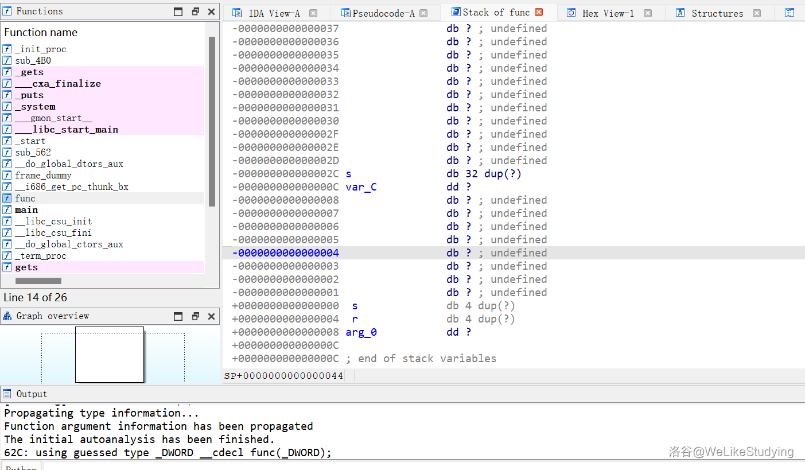
Task: Select __libc_csu_init function entry
Action: 53,222
